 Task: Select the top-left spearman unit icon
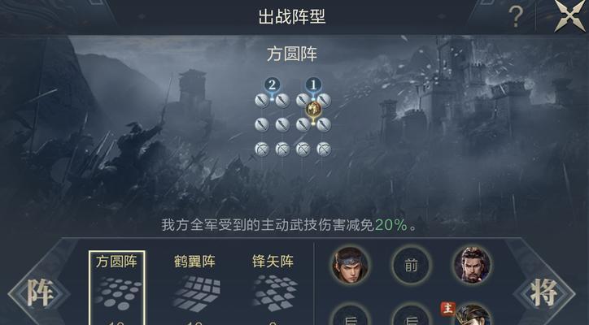pyautogui.click(x=262, y=100)
